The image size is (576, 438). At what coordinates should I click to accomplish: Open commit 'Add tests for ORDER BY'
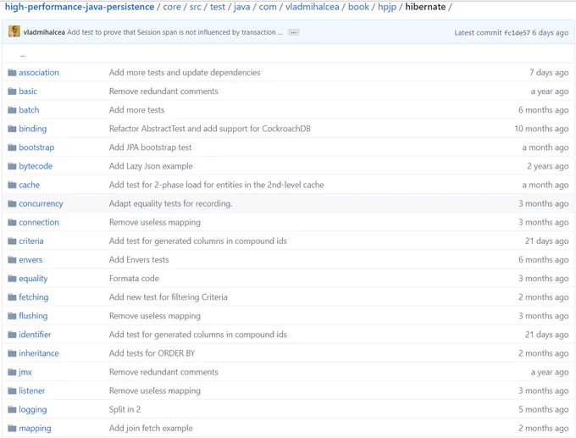coord(152,353)
